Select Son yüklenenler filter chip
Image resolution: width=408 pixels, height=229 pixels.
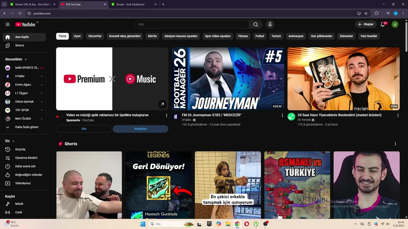(322, 36)
